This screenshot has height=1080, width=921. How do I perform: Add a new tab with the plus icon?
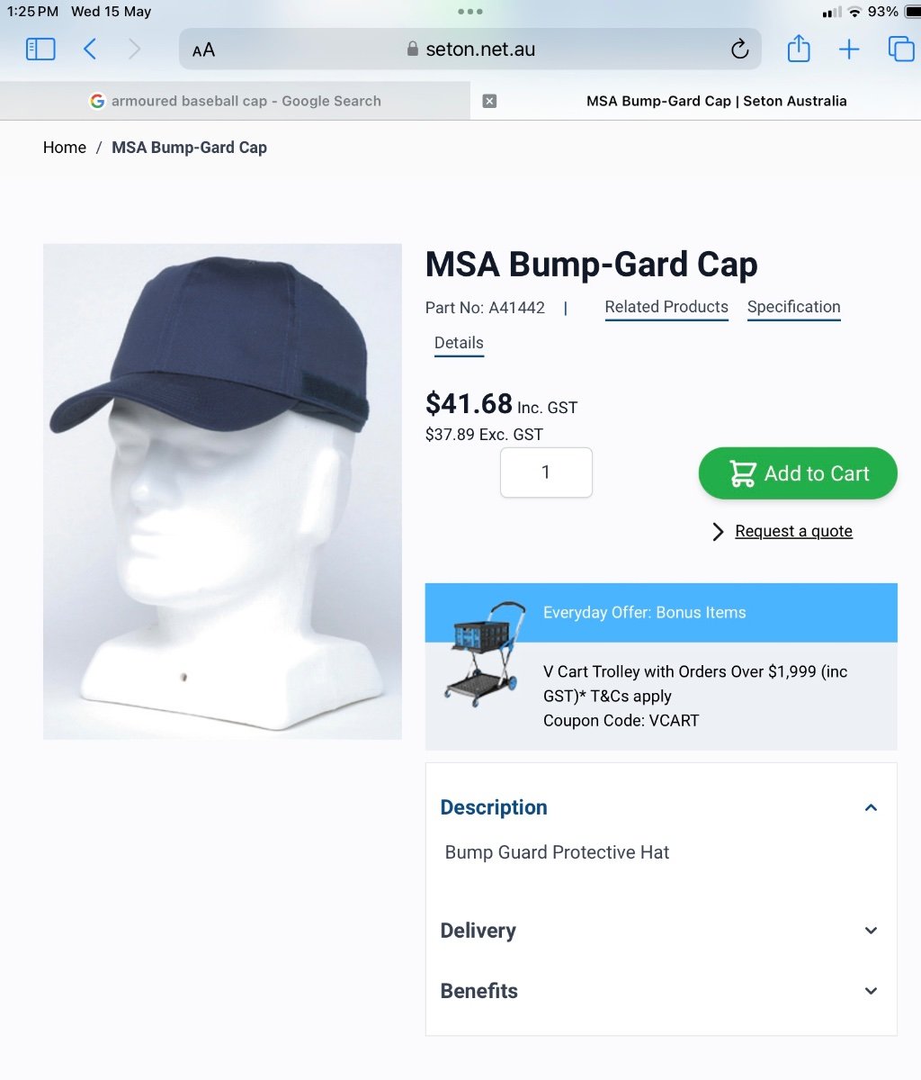click(x=849, y=49)
